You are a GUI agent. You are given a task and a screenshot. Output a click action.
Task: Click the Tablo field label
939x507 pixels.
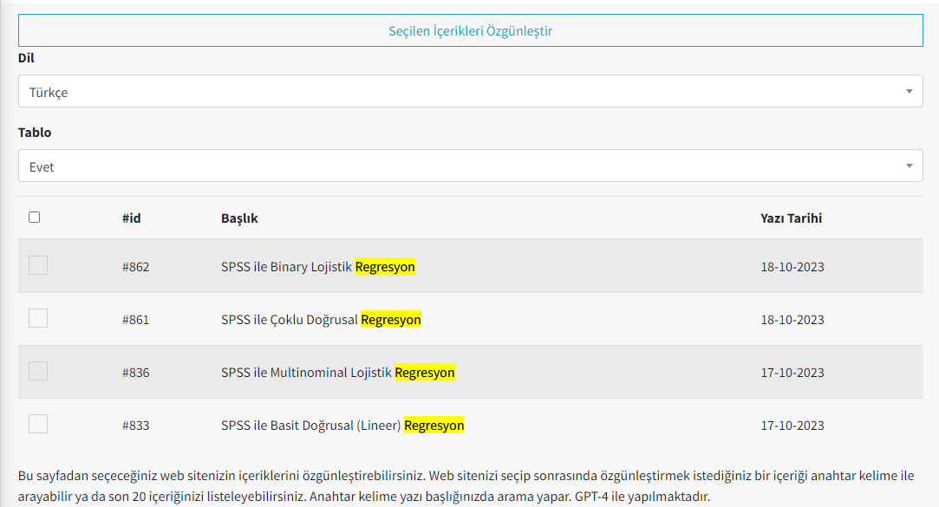click(35, 133)
